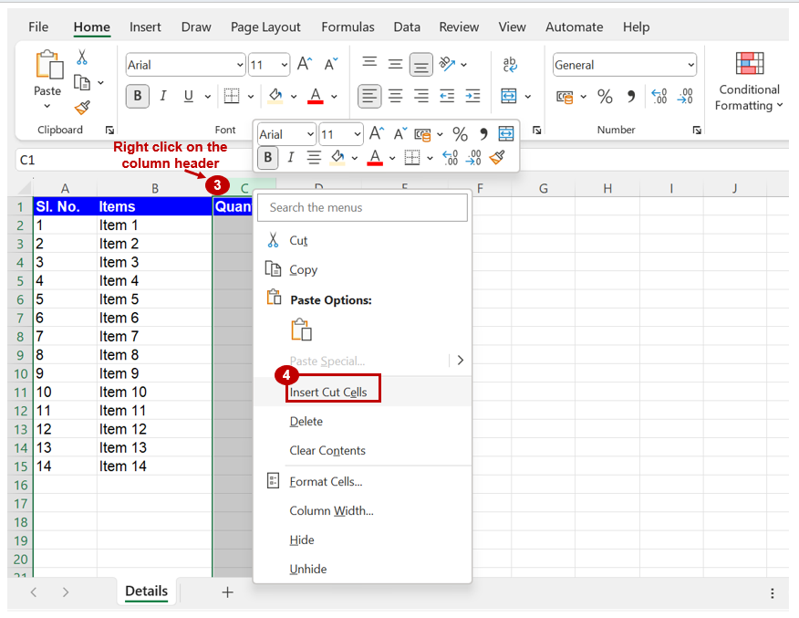Click the Search the menus field
Viewport: 799px width, 618px height.
[362, 207]
